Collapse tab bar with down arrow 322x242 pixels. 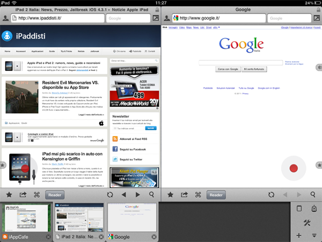pyautogui.click(x=313, y=236)
